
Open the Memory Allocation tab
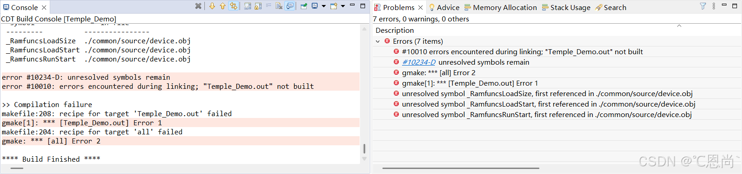coord(501,7)
